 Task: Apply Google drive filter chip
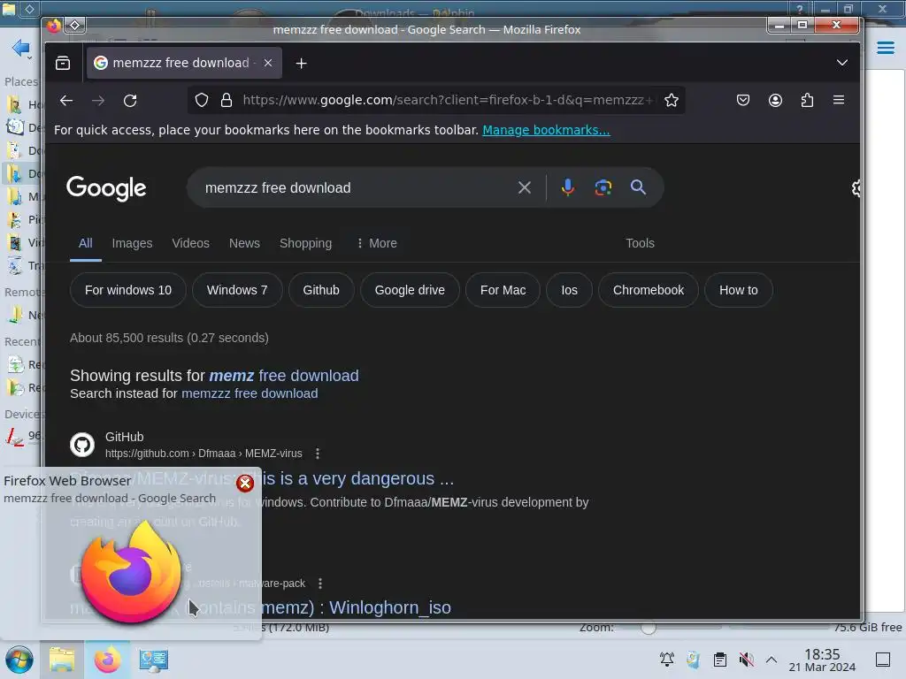click(410, 290)
